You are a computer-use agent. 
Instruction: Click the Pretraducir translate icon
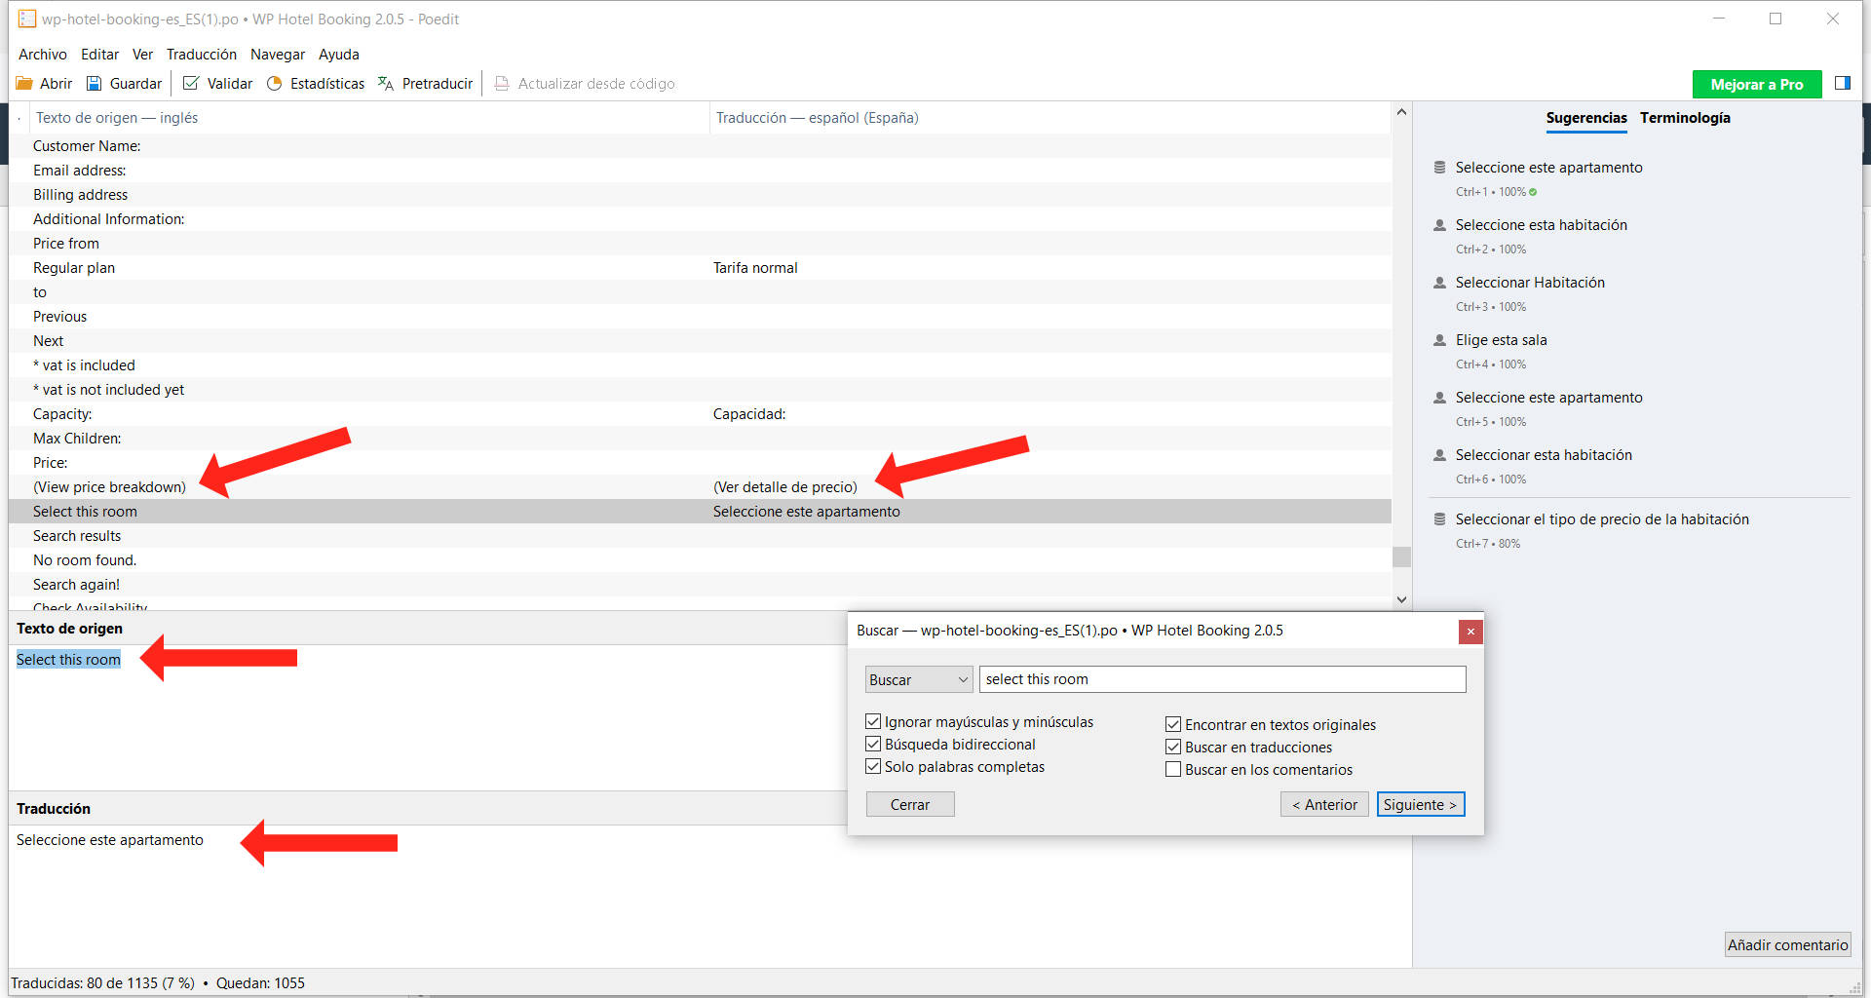[386, 84]
